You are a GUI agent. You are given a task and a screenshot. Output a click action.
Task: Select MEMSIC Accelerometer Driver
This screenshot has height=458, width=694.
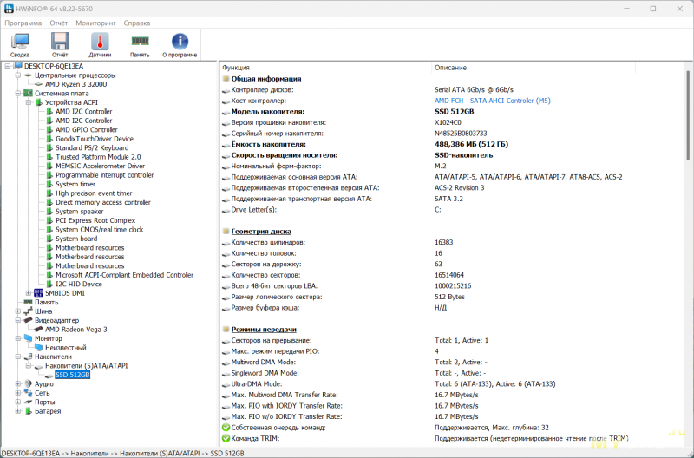tap(100, 166)
